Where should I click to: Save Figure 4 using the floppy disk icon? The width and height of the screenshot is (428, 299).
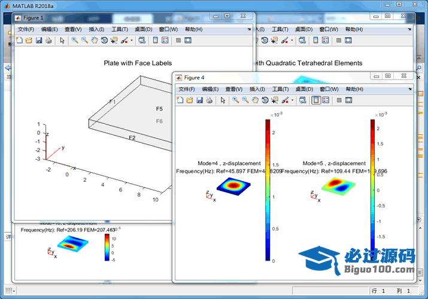coord(199,100)
